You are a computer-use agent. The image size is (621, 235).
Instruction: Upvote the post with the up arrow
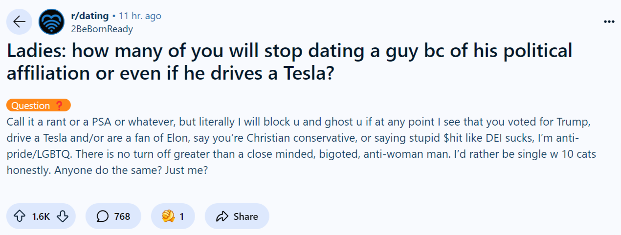(x=20, y=216)
